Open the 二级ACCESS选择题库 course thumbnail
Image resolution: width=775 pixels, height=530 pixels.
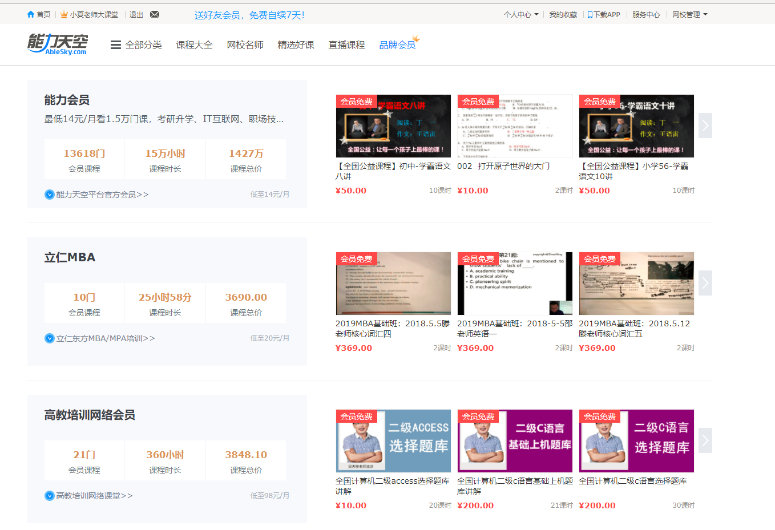click(x=393, y=440)
